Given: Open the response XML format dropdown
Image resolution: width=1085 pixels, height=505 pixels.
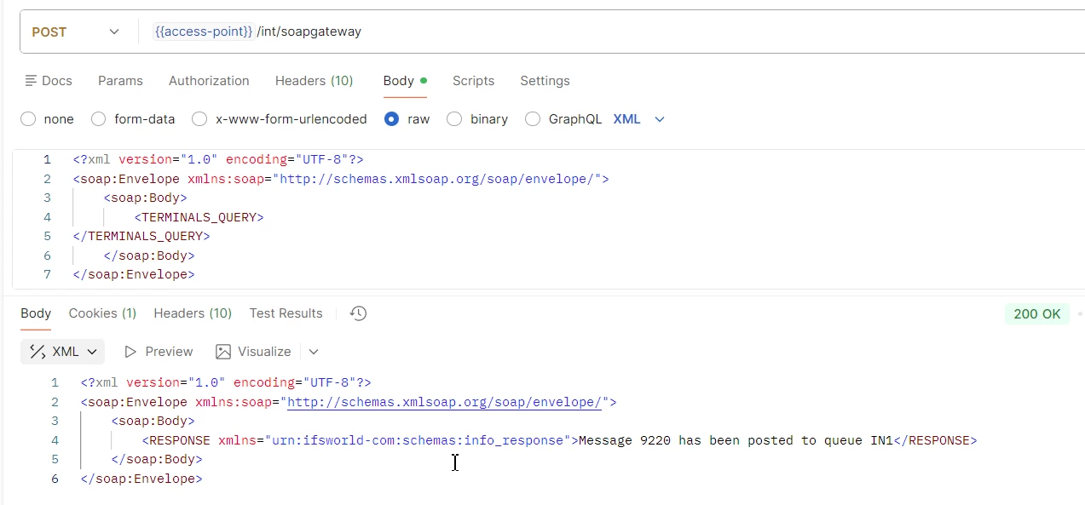Looking at the screenshot, I should [91, 352].
